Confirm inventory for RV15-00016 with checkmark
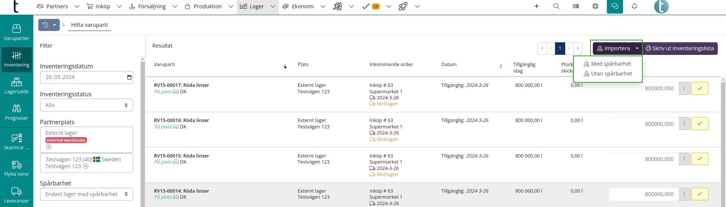Viewport: 726px width, 207px height. (700, 124)
